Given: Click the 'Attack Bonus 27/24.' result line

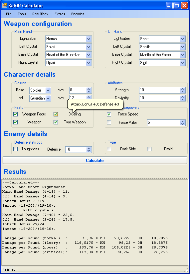Looking at the screenshot, I should click(x=24, y=224).
